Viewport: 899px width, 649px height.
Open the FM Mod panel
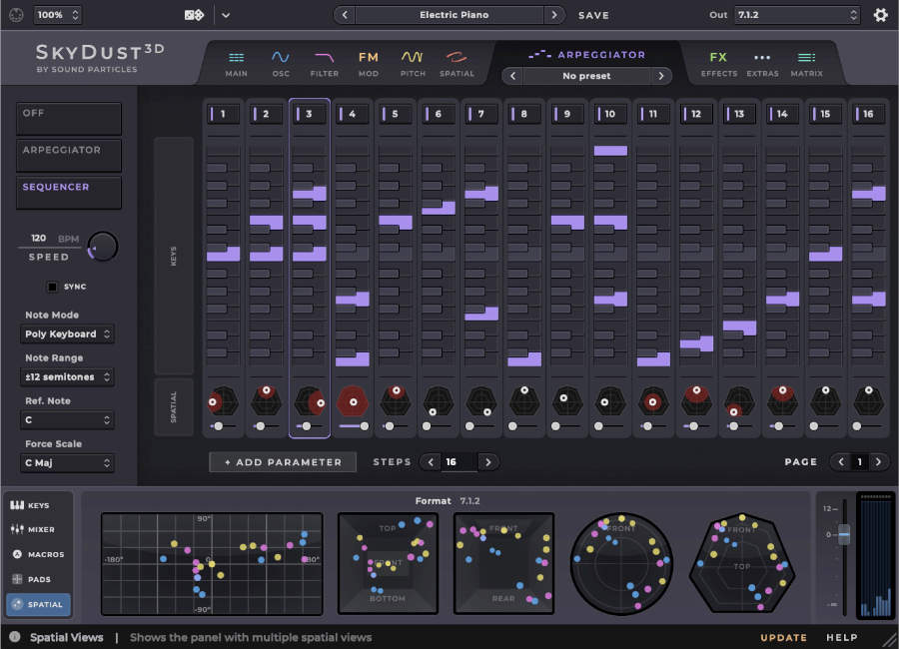coord(368,61)
